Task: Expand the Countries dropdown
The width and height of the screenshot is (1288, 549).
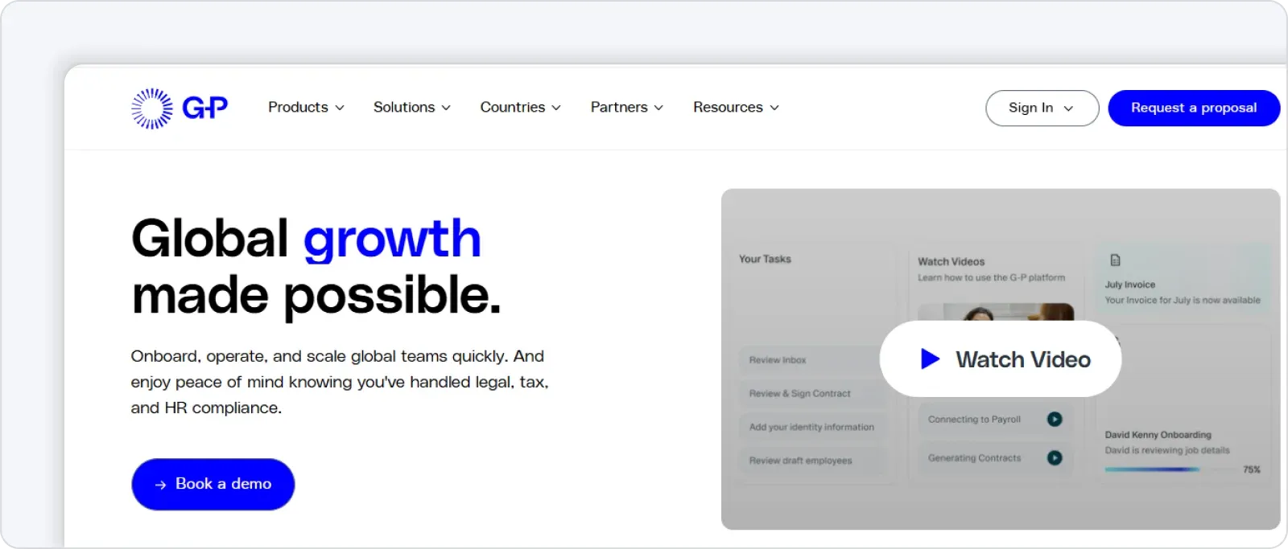Action: point(520,108)
